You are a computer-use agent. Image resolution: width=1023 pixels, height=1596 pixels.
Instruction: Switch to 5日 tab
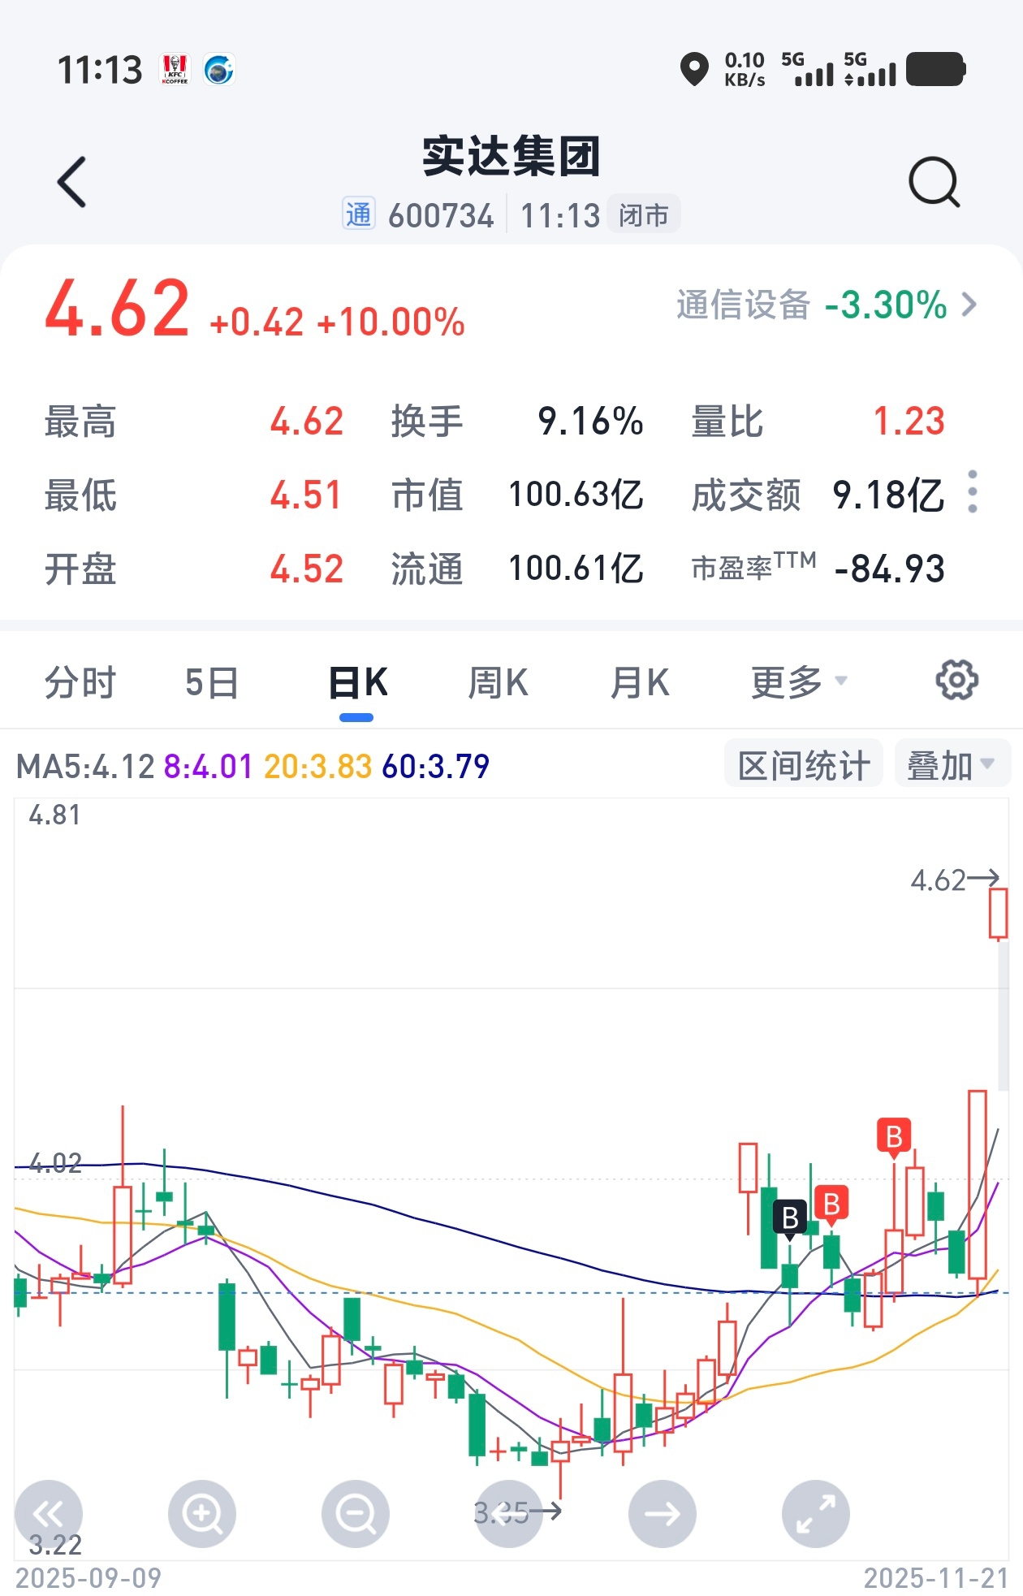[x=212, y=682]
